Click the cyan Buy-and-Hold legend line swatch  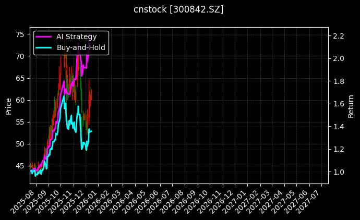pyautogui.click(x=44, y=47)
